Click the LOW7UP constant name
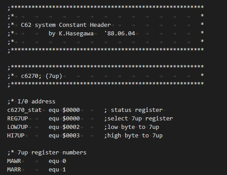The image size is (227, 175). click(x=17, y=127)
